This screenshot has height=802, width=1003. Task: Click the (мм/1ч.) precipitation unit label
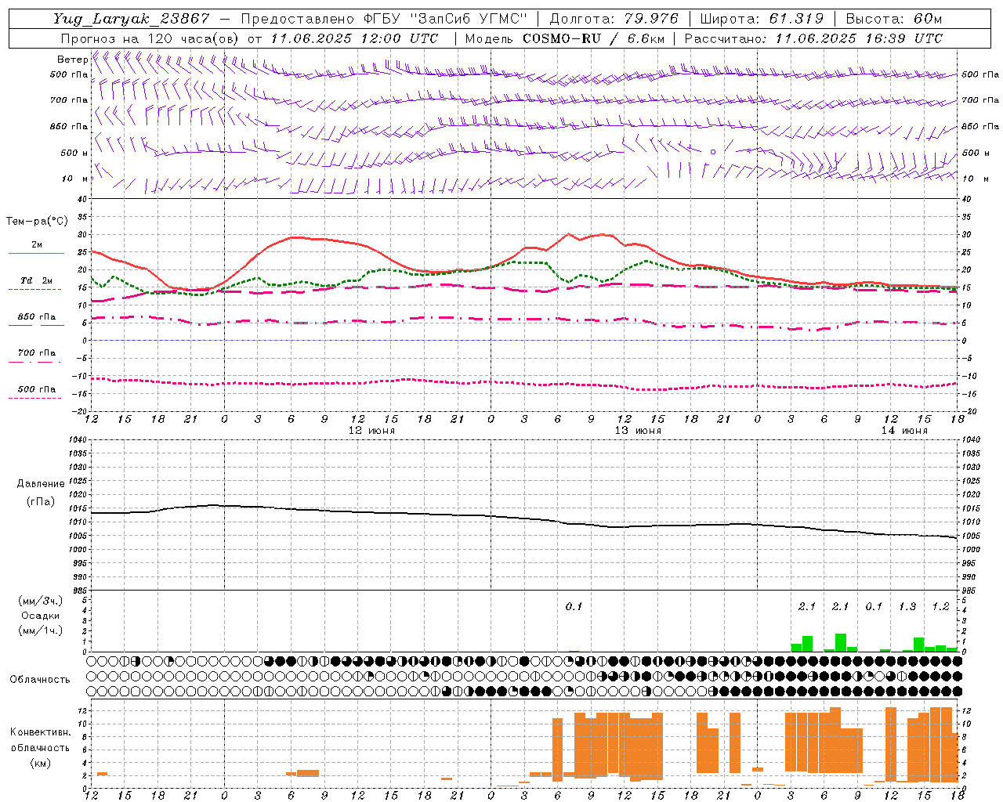click(41, 630)
